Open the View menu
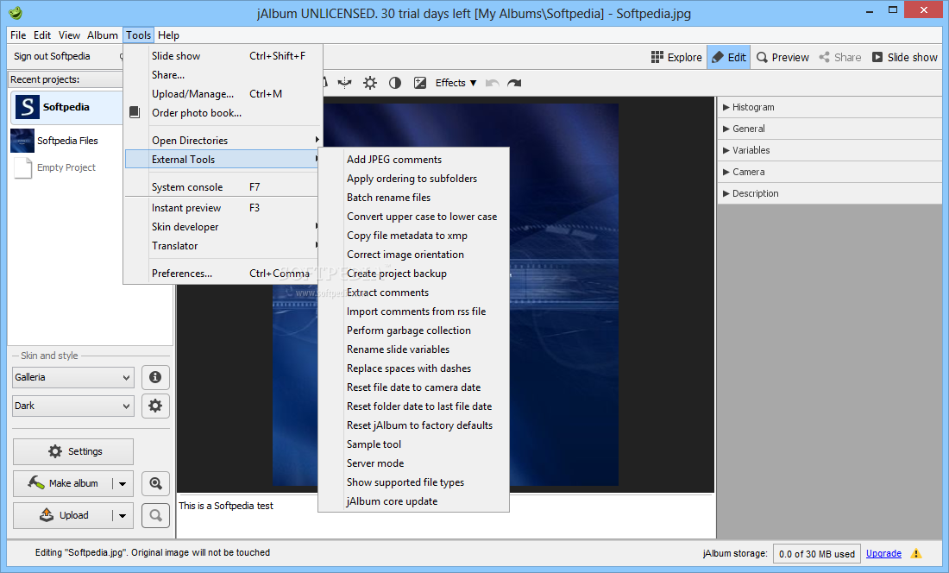Viewport: 949px width, 573px height. point(69,35)
